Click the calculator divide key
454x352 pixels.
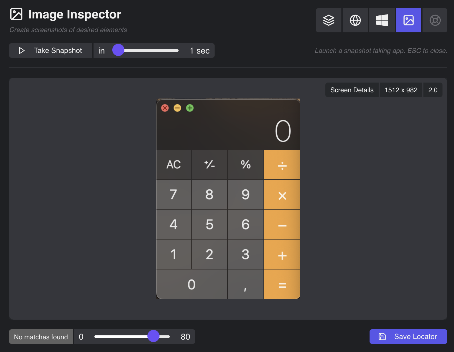282,165
